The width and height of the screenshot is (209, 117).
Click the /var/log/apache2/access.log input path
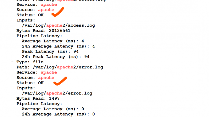pos(58,25)
